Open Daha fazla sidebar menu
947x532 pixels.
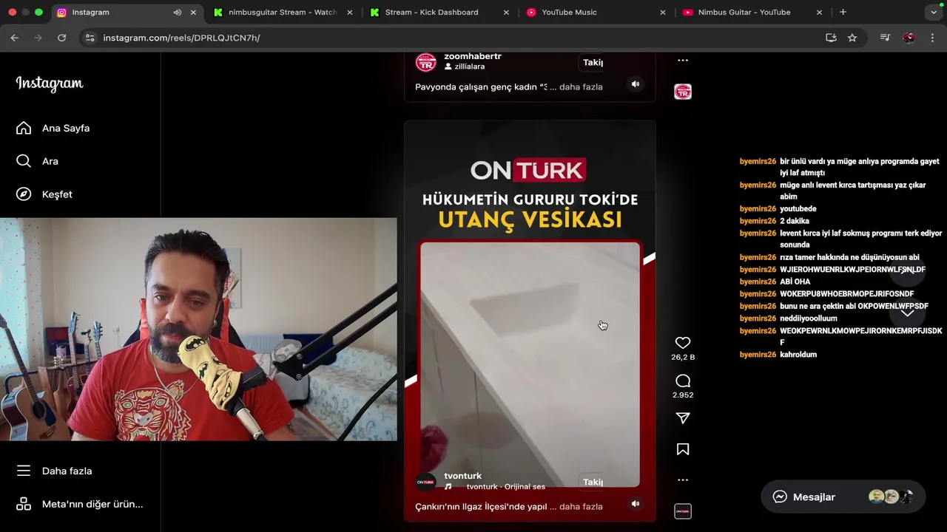point(54,471)
